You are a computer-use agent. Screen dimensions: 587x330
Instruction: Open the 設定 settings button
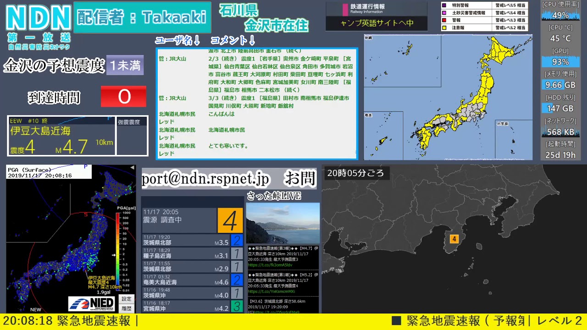126,299
